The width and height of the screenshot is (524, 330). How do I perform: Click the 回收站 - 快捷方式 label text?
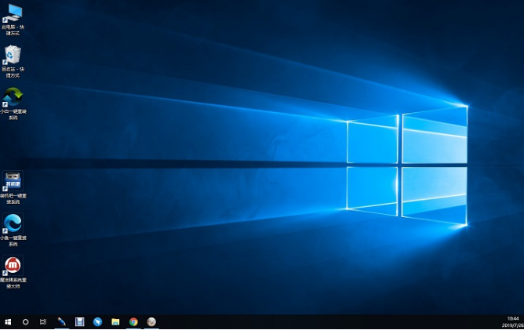[13, 72]
